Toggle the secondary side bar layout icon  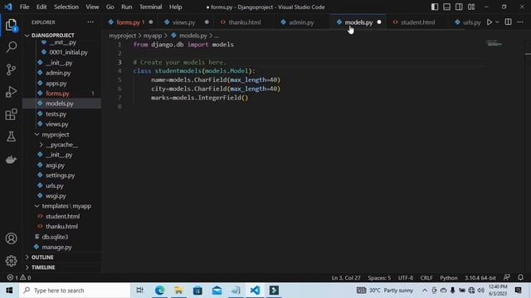[459, 7]
